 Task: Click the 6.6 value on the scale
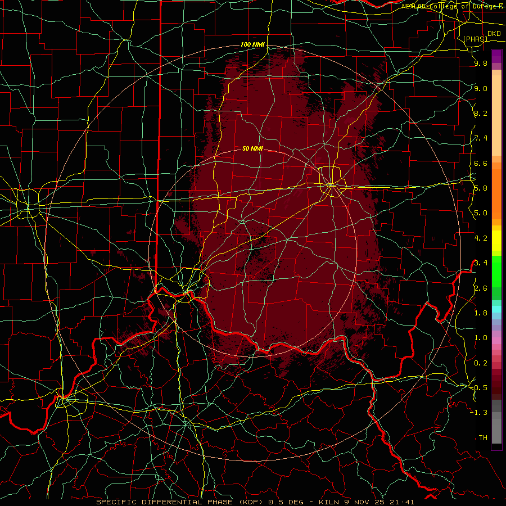pyautogui.click(x=481, y=163)
